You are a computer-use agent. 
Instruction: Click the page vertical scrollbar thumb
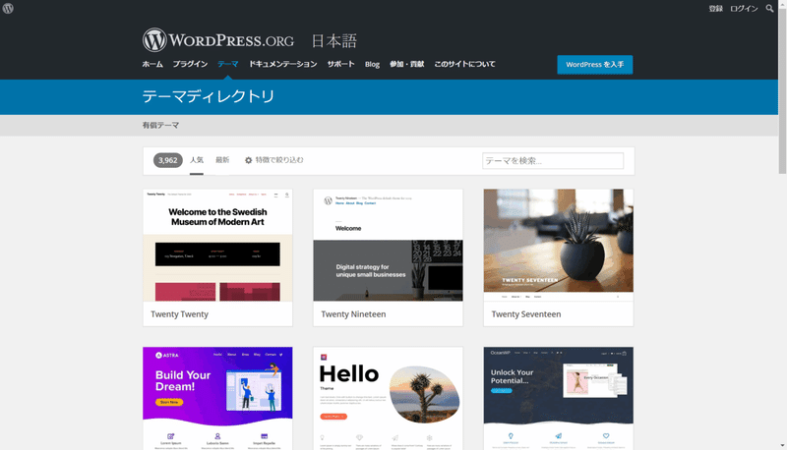(x=782, y=90)
